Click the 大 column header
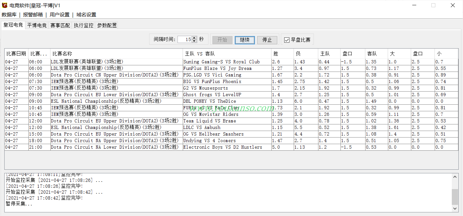Screen dimensions: 463x216 [399, 54]
